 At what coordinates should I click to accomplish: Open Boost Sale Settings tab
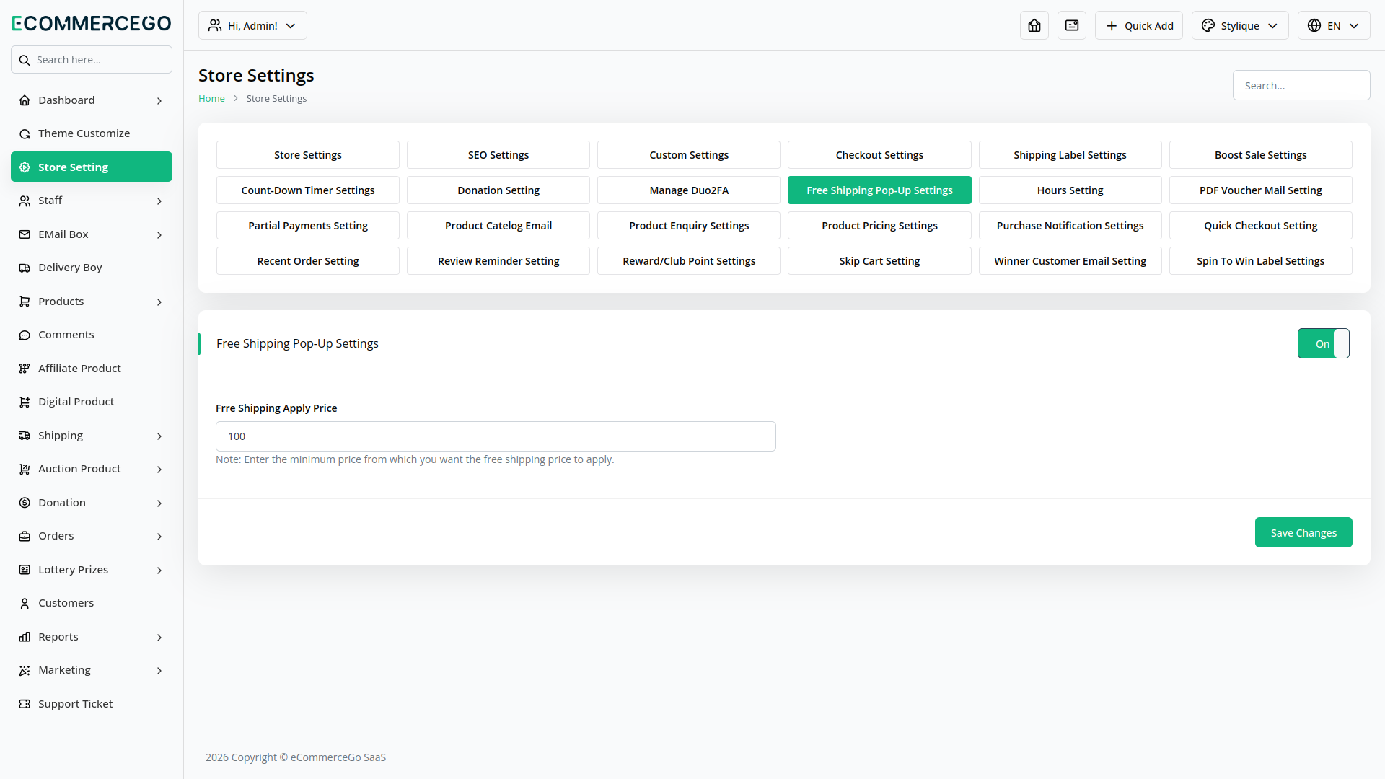[1260, 154]
